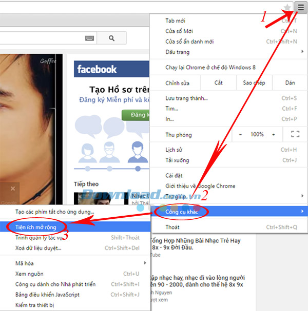The image size is (308, 311).
Task: Expand the 'Dấu trang' submenu
Action: point(228,52)
